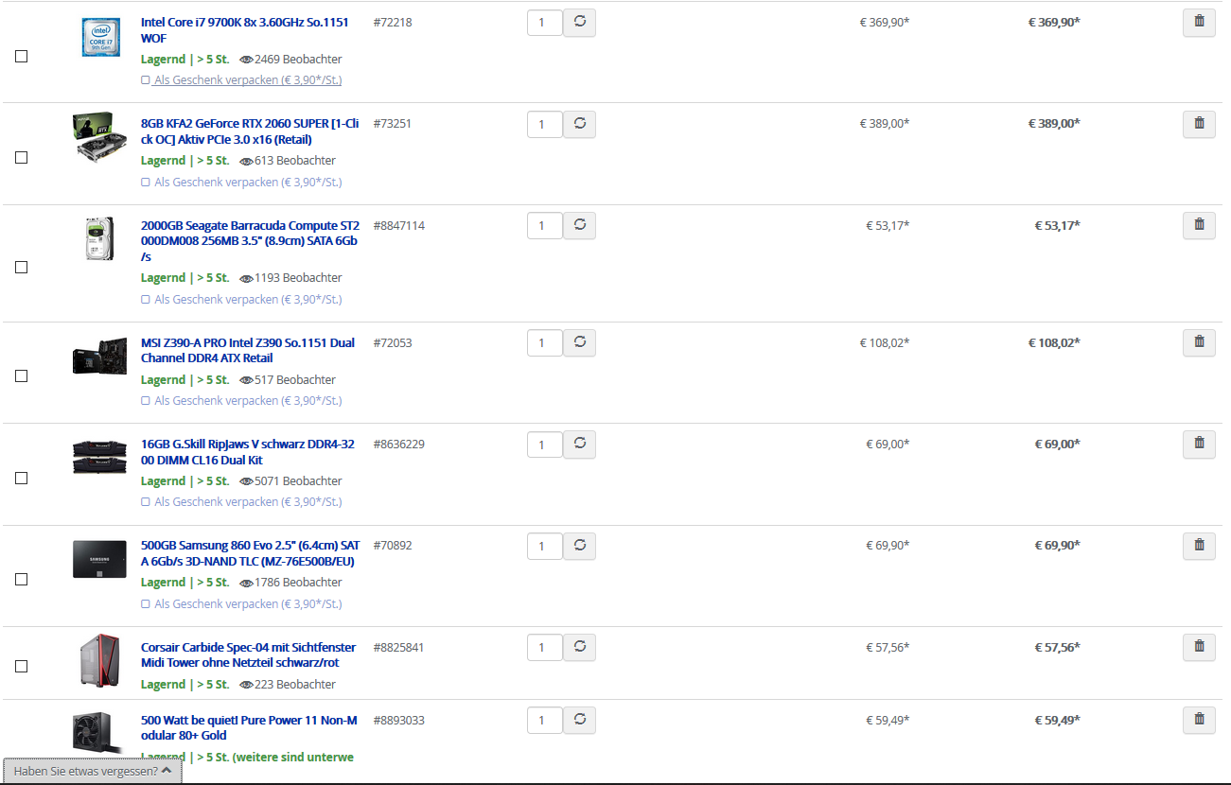
Task: Refresh quantity for Intel Core i7 9700K
Action: pos(579,23)
